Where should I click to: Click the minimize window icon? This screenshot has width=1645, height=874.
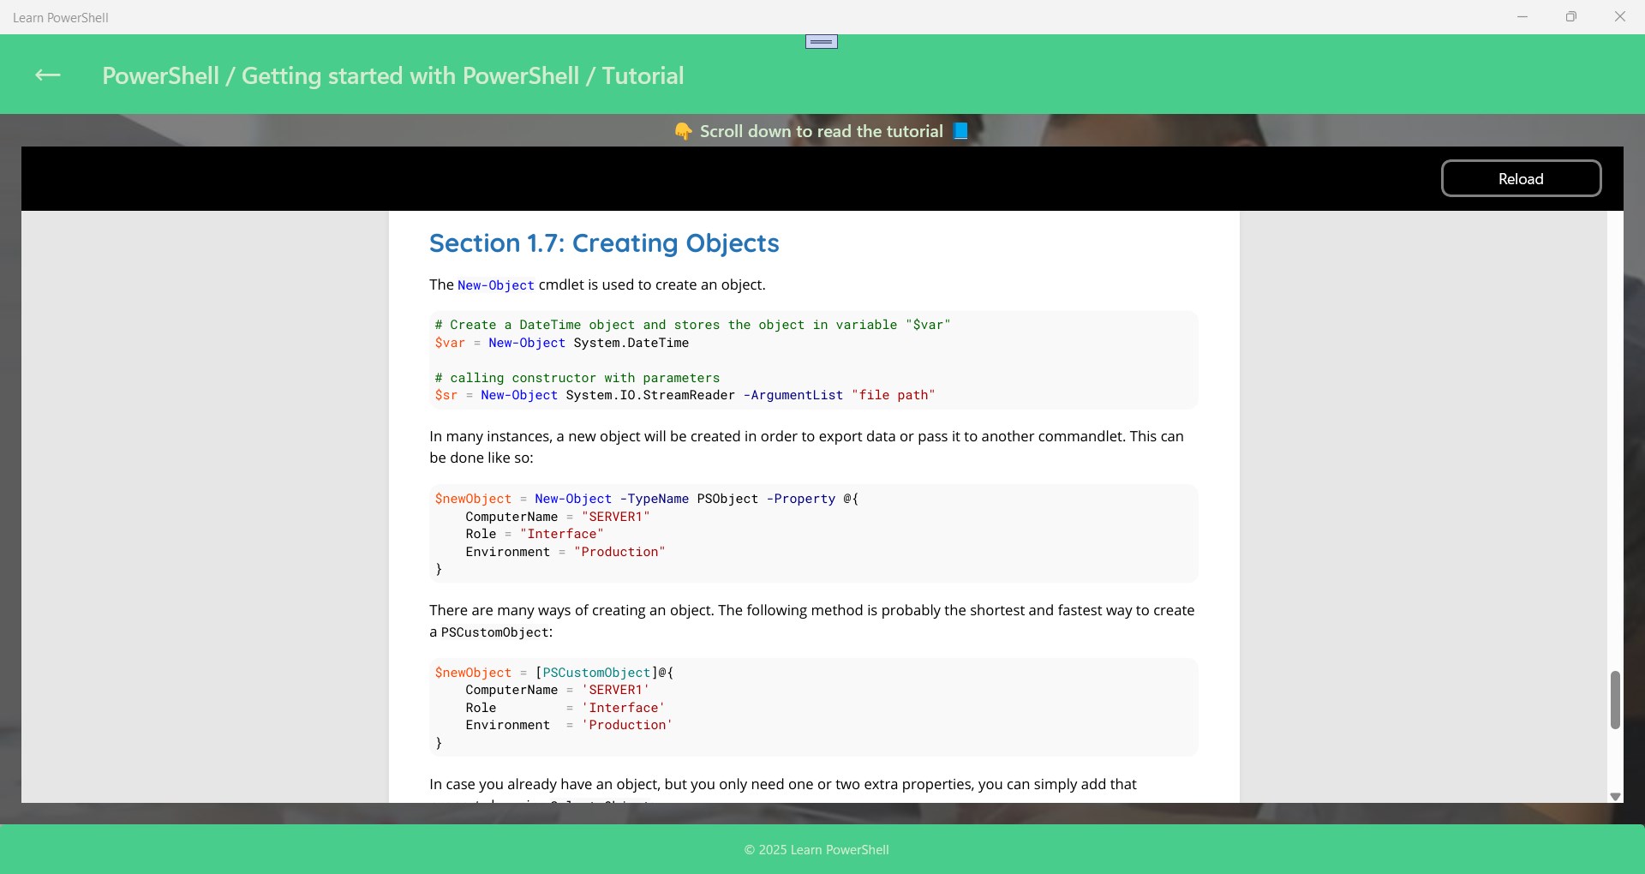pyautogui.click(x=1522, y=16)
